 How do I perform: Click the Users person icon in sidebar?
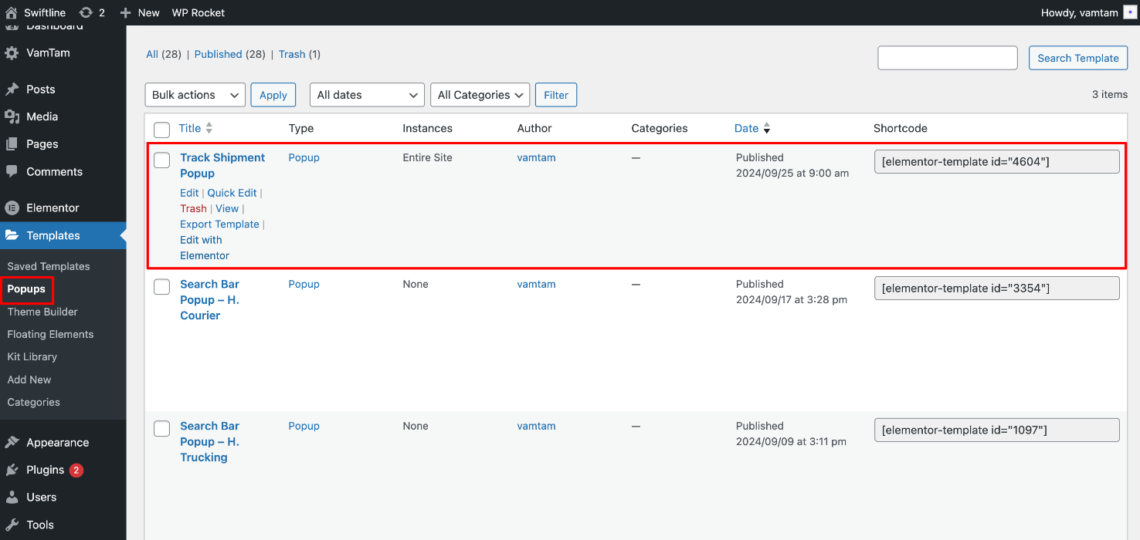pyautogui.click(x=12, y=498)
